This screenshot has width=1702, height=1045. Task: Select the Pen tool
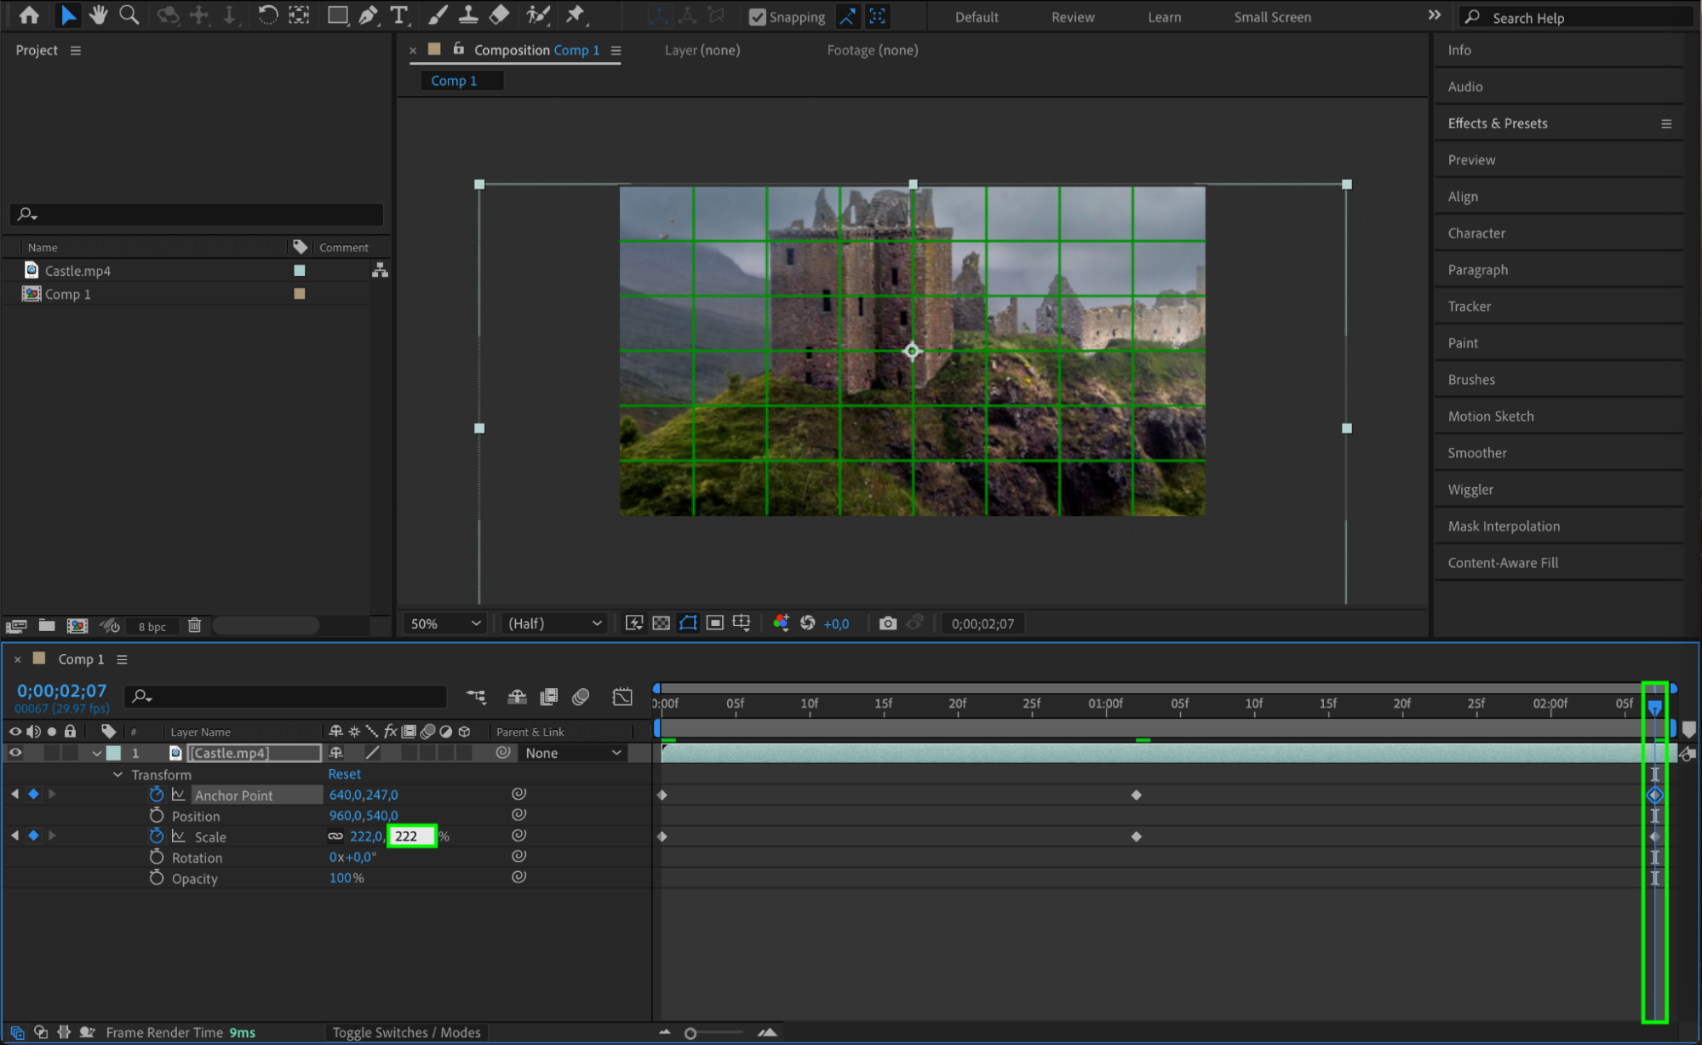(368, 14)
